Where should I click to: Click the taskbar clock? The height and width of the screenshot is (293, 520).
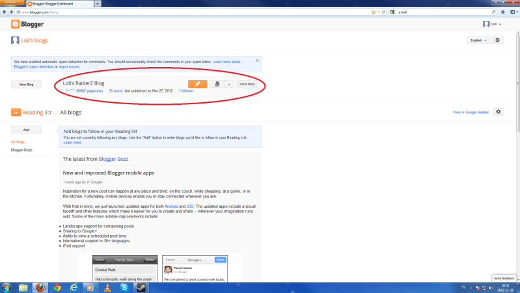[506, 288]
